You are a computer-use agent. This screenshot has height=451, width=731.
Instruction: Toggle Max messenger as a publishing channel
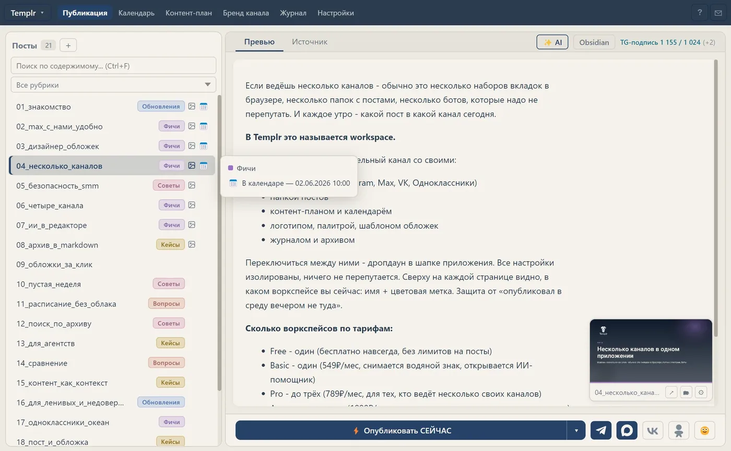click(627, 431)
